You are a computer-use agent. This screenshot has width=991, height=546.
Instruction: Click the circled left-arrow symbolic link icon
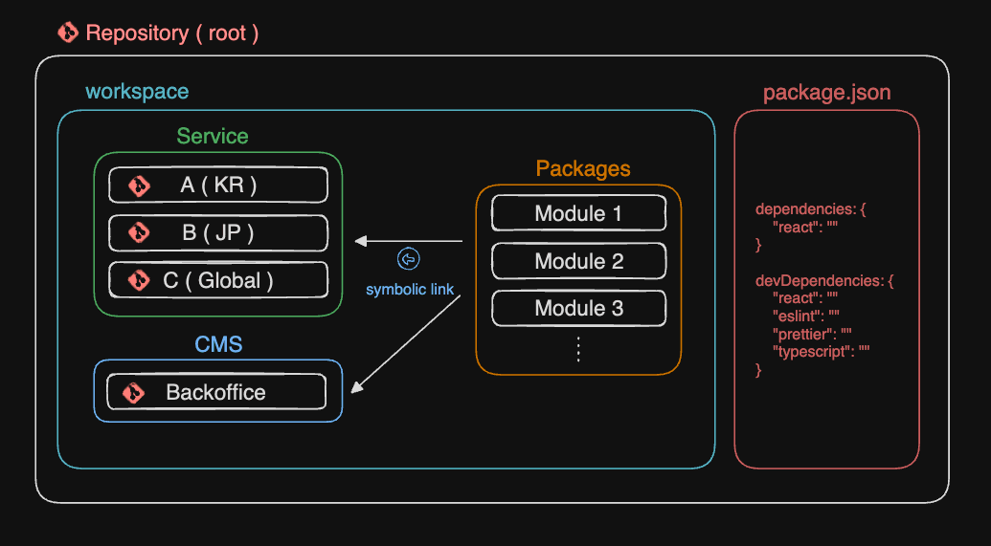click(409, 259)
